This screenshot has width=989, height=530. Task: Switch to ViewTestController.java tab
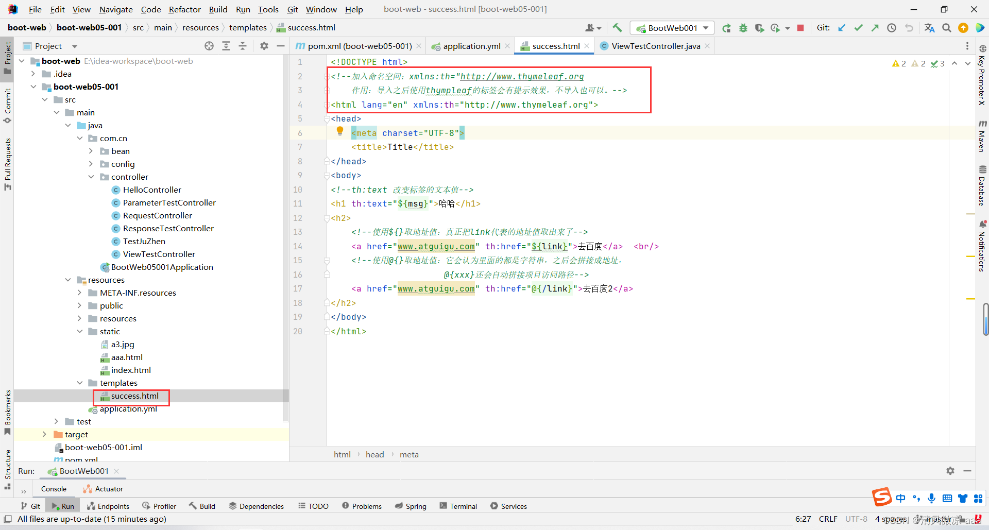[x=656, y=46]
